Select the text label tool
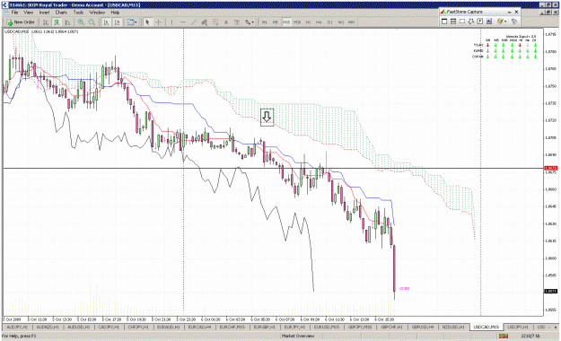The image size is (561, 341). (x=237, y=22)
